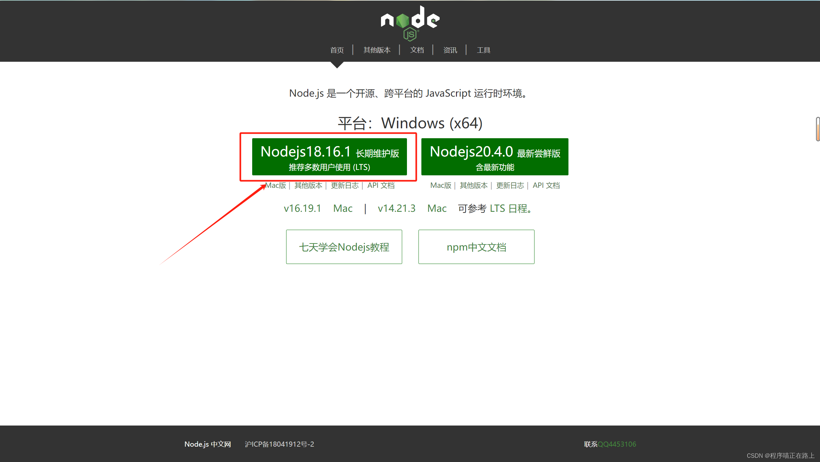820x462 pixels.
Task: Open API 文档 link under Nodejs18.16.1
Action: point(381,185)
